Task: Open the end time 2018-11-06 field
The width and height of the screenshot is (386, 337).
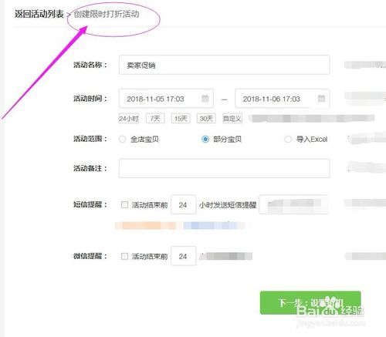Action: pyautogui.click(x=283, y=99)
